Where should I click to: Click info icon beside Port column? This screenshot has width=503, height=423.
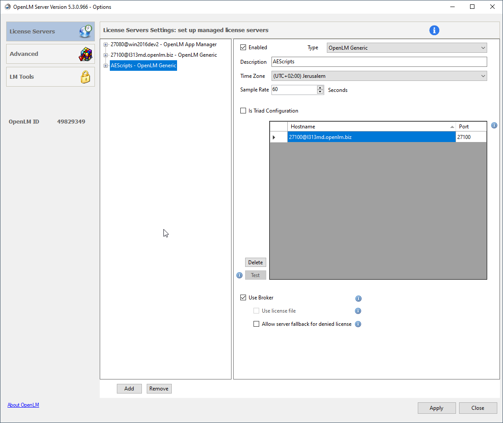coord(494,126)
